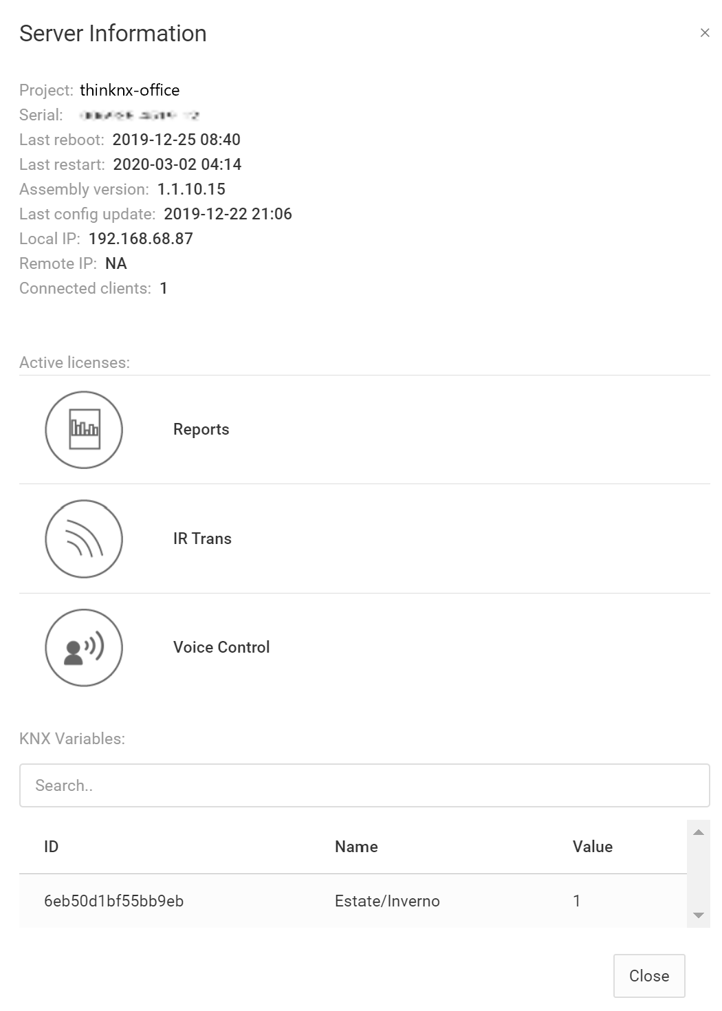Select the IR Trans license label
722x1011 pixels.
(202, 539)
